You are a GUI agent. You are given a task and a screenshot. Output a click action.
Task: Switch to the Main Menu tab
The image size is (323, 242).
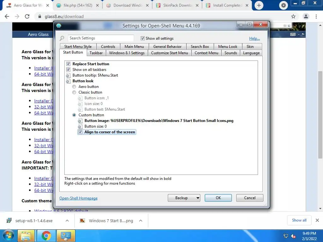[134, 47]
